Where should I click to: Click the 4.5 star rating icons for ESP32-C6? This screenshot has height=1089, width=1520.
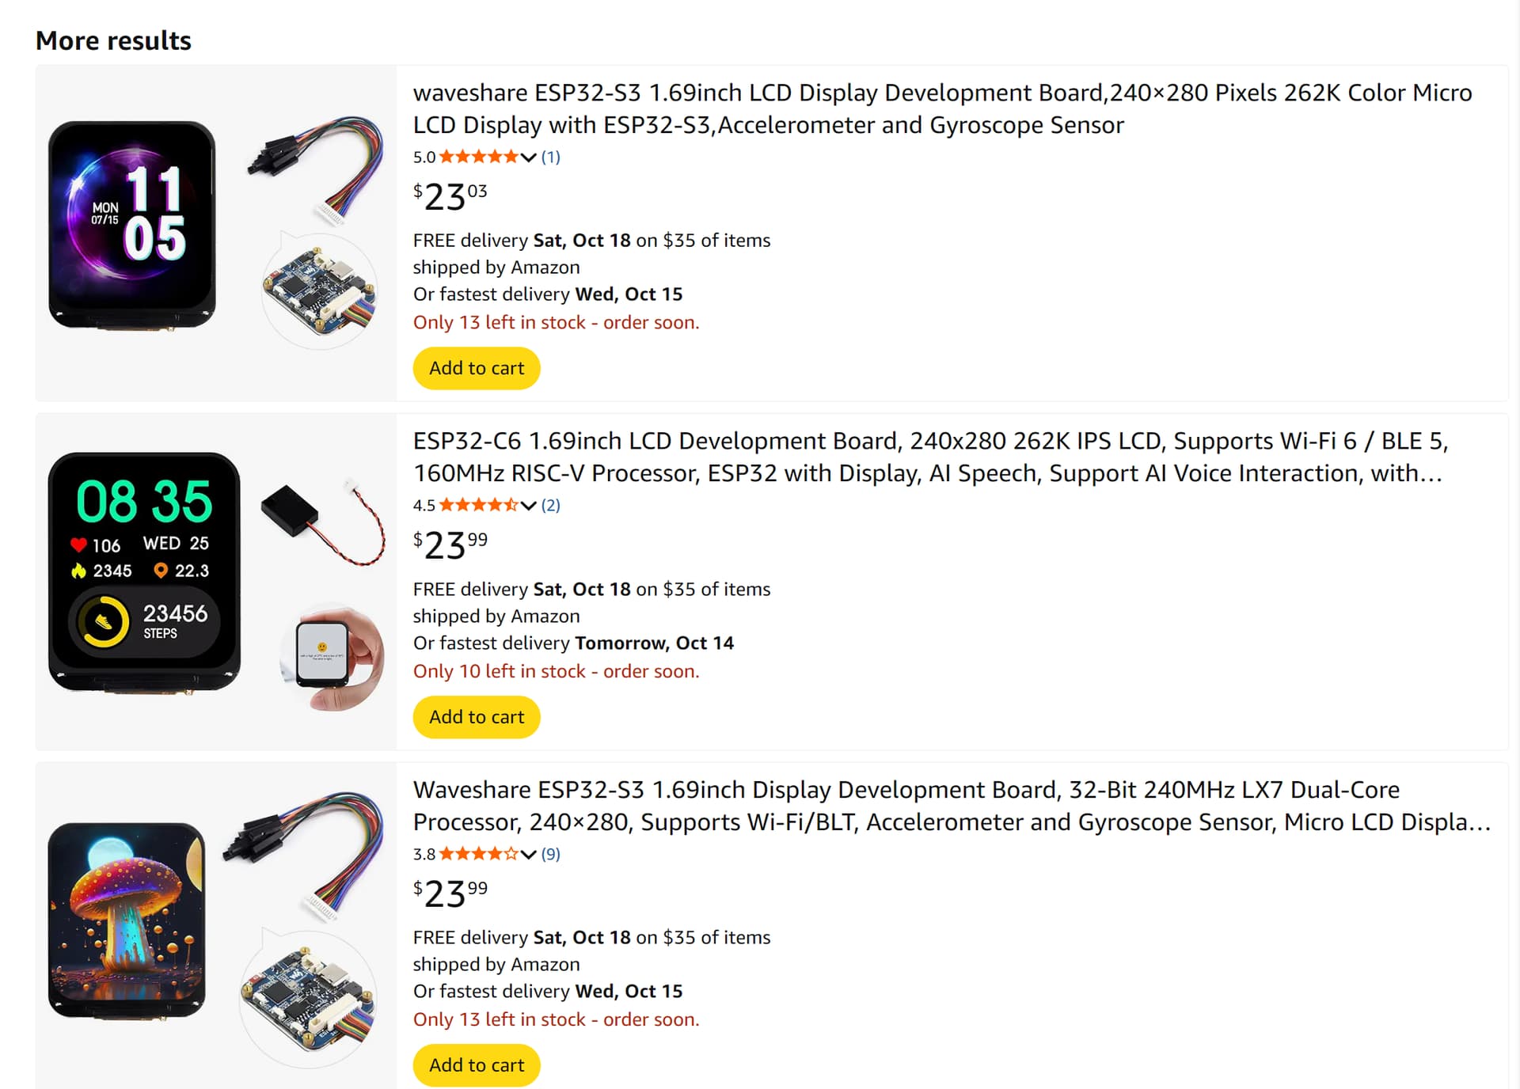coord(478,505)
